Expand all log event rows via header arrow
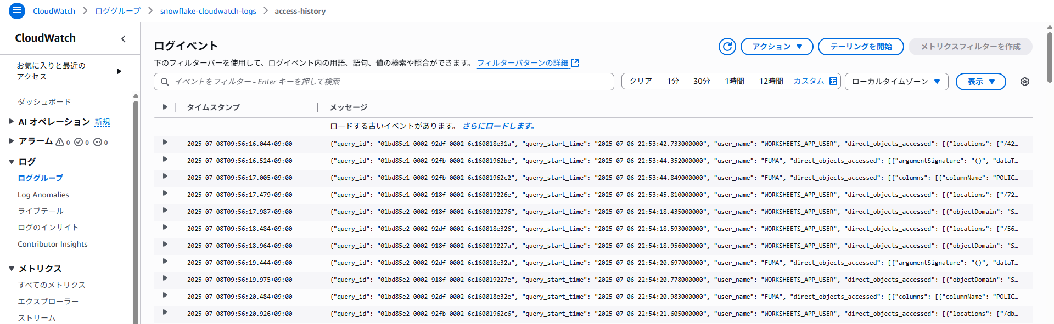This screenshot has height=324, width=1054. click(165, 107)
